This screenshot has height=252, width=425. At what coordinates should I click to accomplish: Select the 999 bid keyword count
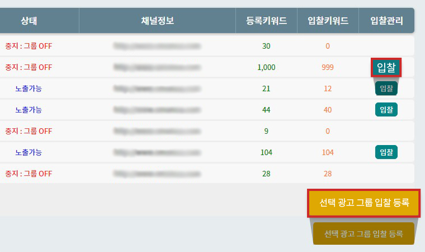point(328,67)
